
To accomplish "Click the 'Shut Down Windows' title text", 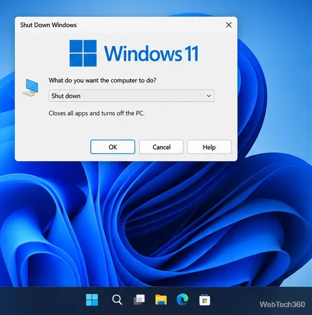I will [48, 25].
